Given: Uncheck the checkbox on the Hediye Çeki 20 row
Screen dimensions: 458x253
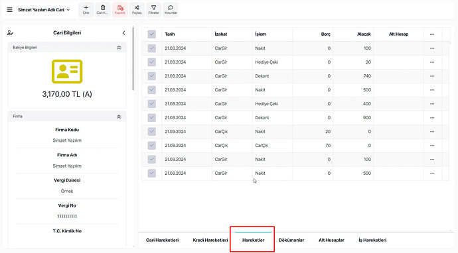Looking at the screenshot, I should pyautogui.click(x=151, y=62).
